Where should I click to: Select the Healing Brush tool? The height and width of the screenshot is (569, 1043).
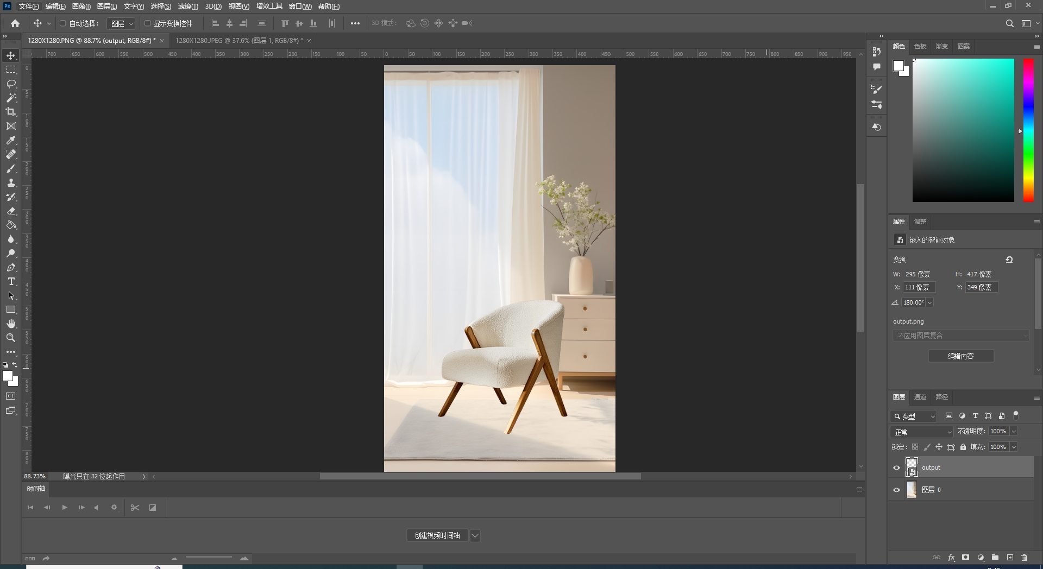(x=11, y=154)
